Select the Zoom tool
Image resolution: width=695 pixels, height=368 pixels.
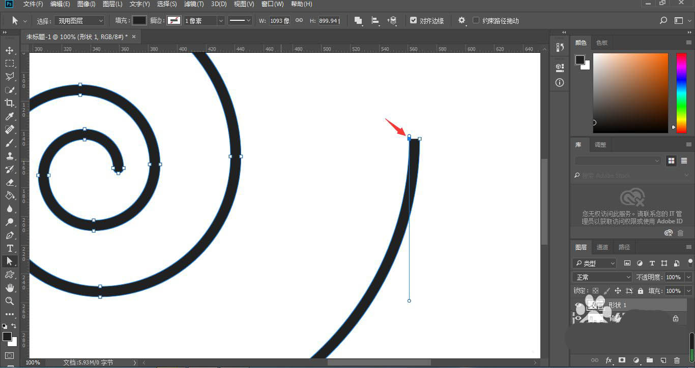point(9,301)
